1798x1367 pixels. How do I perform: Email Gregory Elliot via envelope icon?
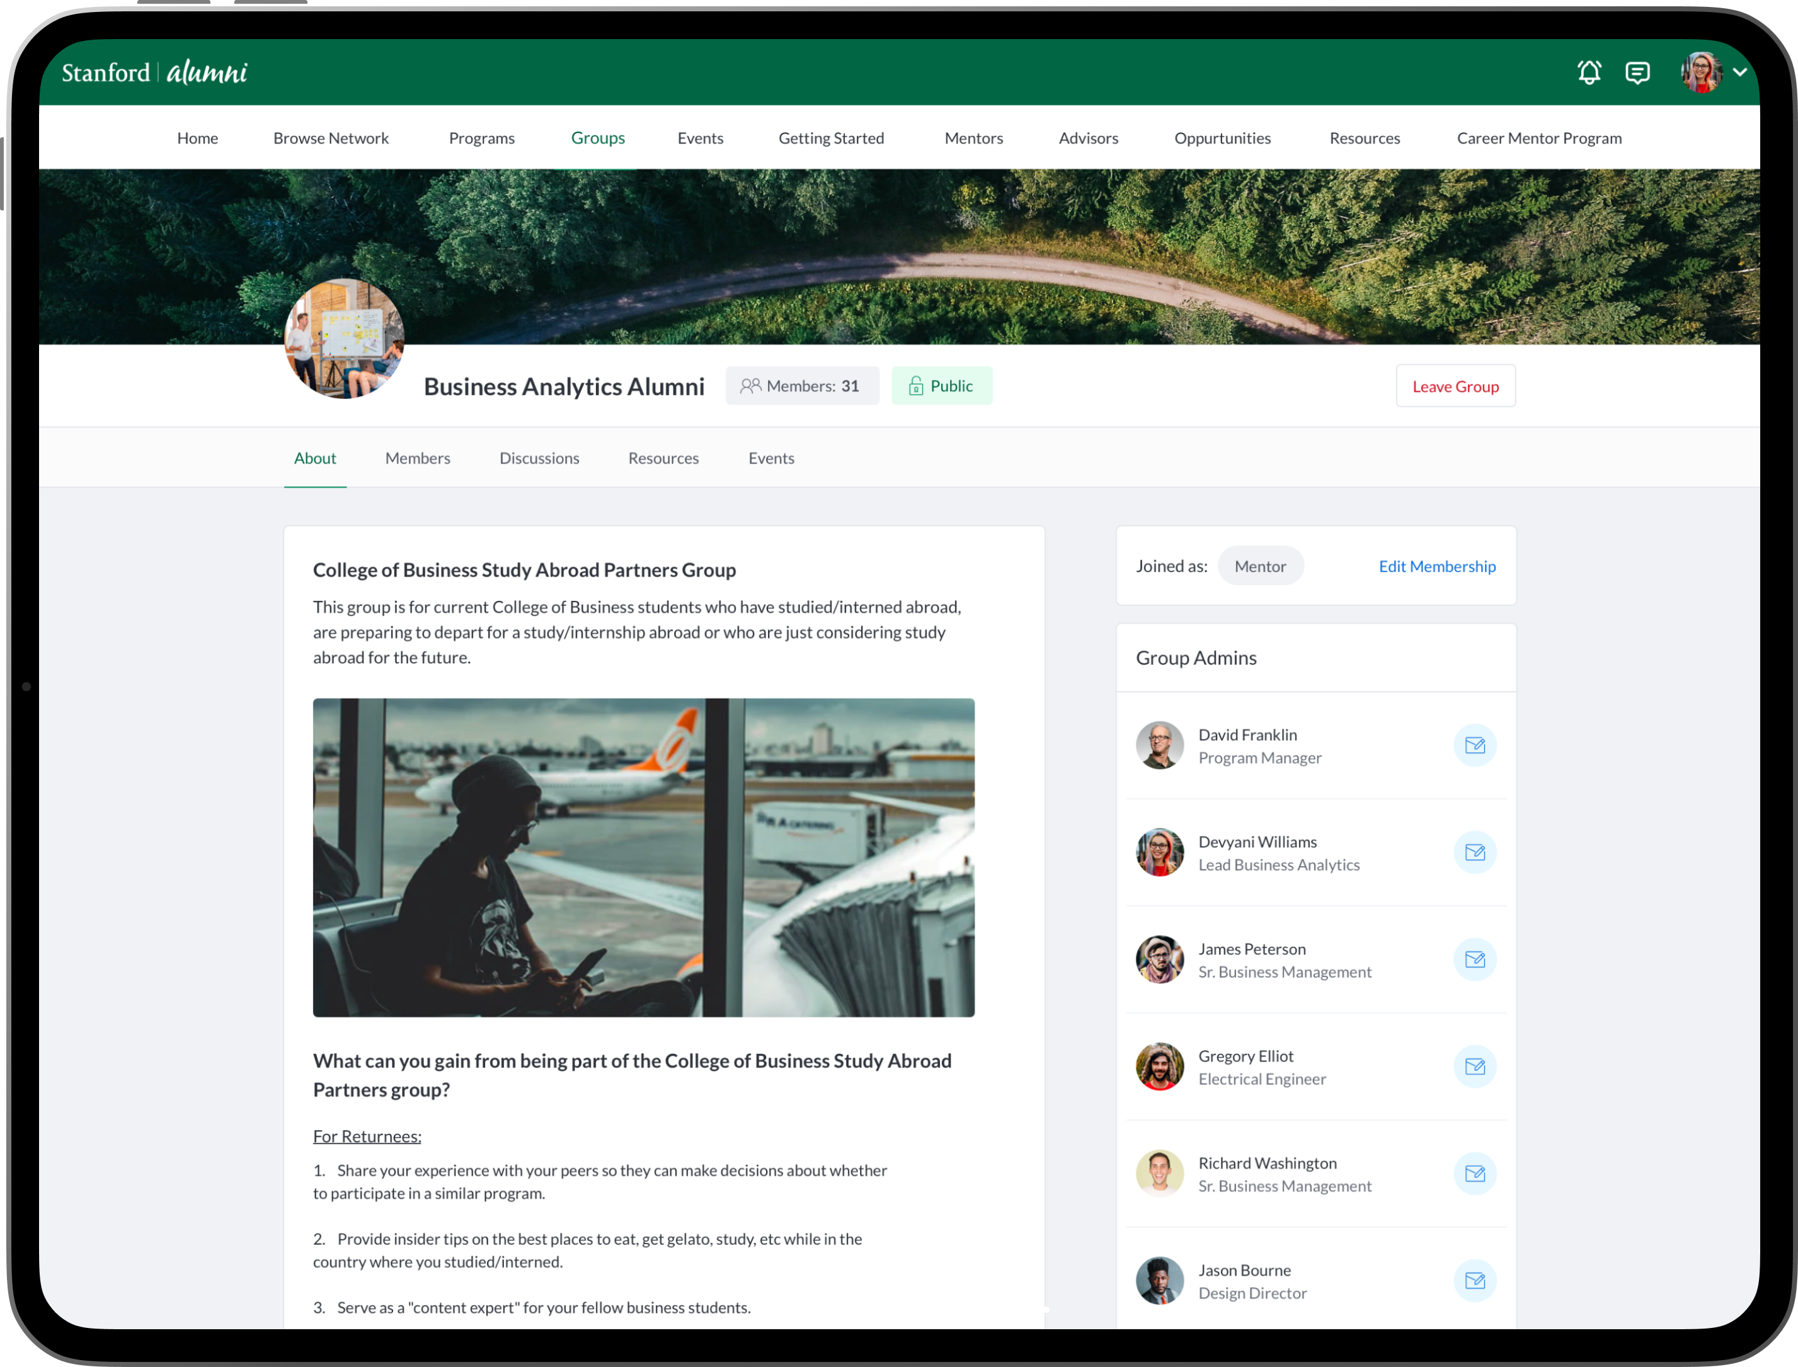(x=1474, y=1067)
